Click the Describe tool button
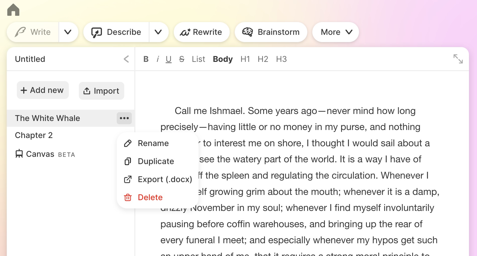Screen dimensions: 477x256 pyautogui.click(x=116, y=32)
